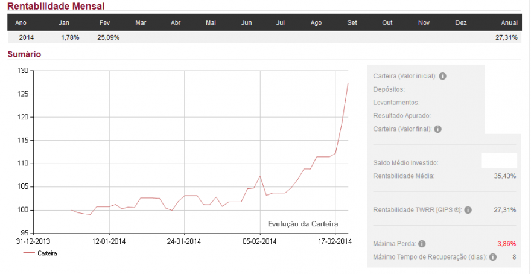Select the Jun column header
The height and width of the screenshot is (274, 531).
(x=246, y=23)
